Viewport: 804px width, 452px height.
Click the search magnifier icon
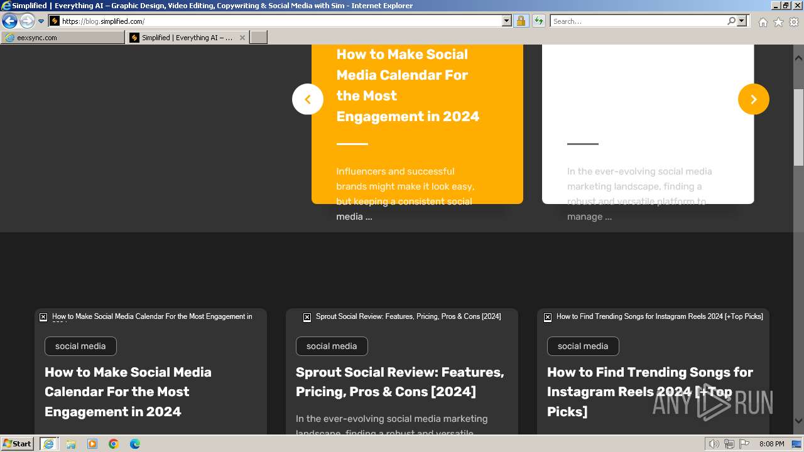[731, 21]
